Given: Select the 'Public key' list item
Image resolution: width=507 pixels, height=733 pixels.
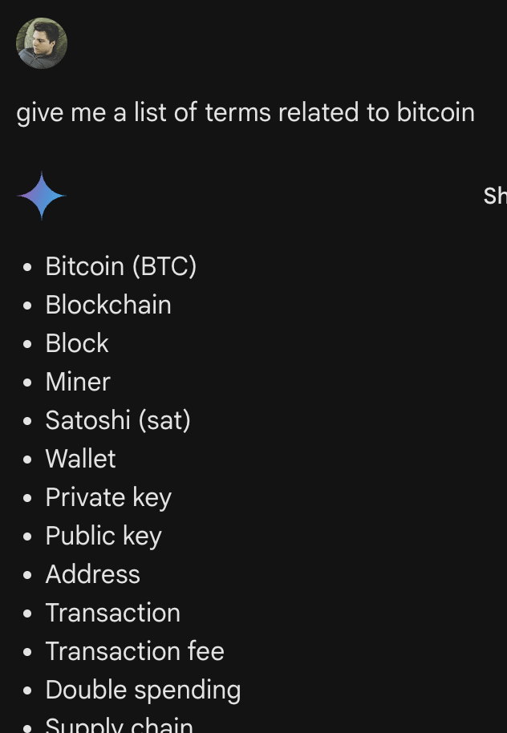Looking at the screenshot, I should [x=103, y=536].
